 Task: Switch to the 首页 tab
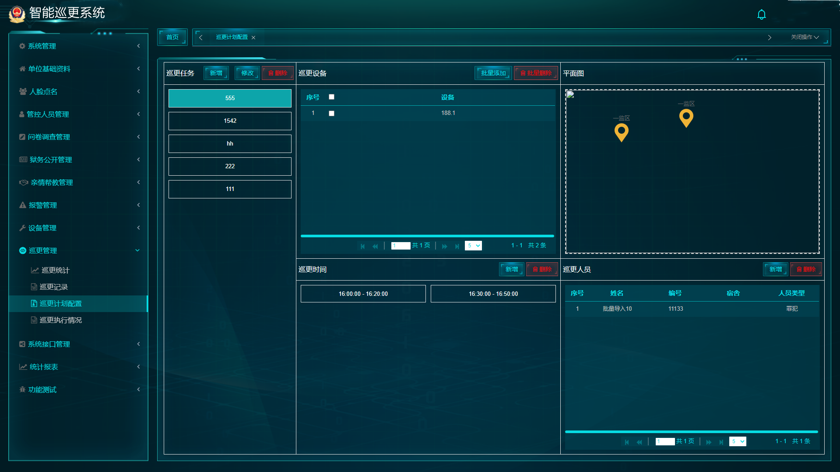click(172, 37)
